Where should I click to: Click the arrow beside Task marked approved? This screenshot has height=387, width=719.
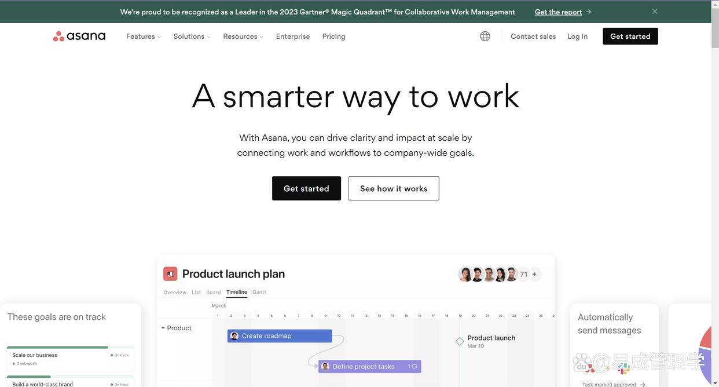[642, 384]
